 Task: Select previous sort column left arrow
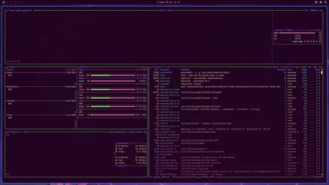tap(306, 67)
